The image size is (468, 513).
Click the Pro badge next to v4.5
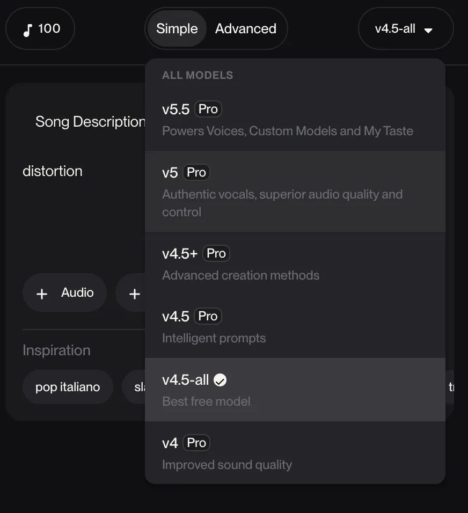click(208, 316)
